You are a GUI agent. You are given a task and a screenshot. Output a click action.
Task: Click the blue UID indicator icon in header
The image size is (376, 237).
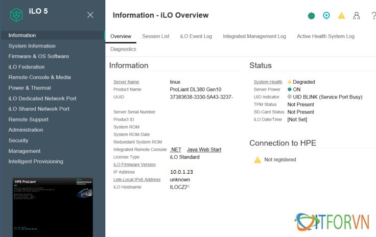pyautogui.click(x=326, y=16)
